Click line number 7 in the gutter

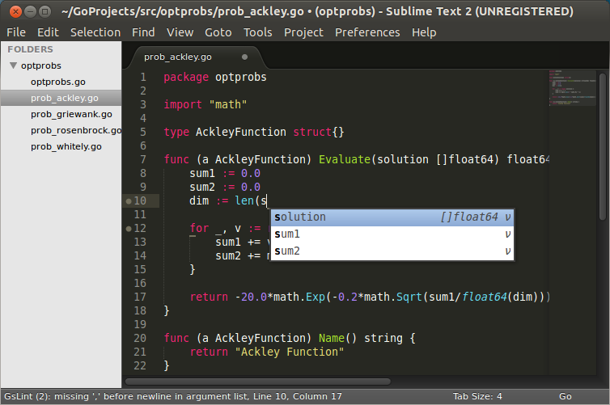(143, 159)
